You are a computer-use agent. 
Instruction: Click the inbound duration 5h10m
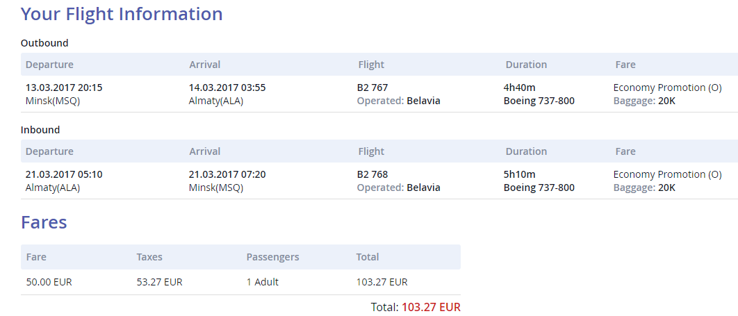pyautogui.click(x=520, y=174)
